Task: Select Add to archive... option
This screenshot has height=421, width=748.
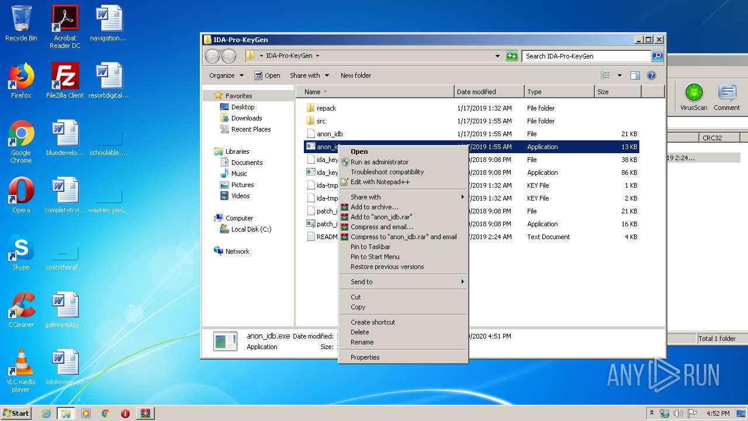Action: (x=403, y=207)
